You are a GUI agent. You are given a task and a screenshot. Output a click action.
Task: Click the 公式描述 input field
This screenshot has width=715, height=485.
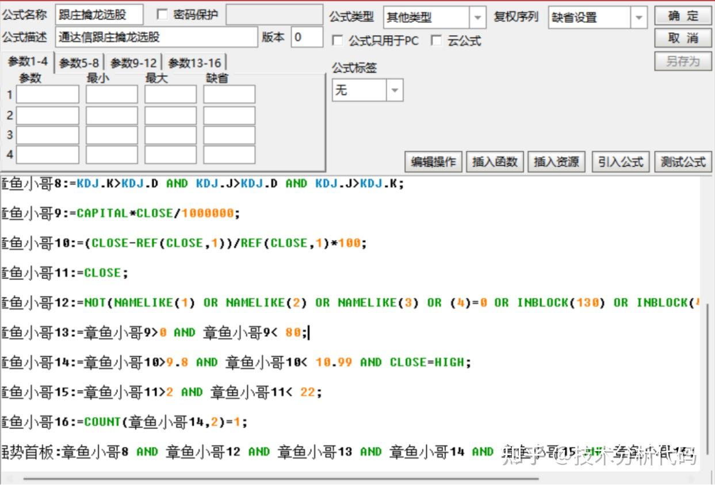(156, 37)
